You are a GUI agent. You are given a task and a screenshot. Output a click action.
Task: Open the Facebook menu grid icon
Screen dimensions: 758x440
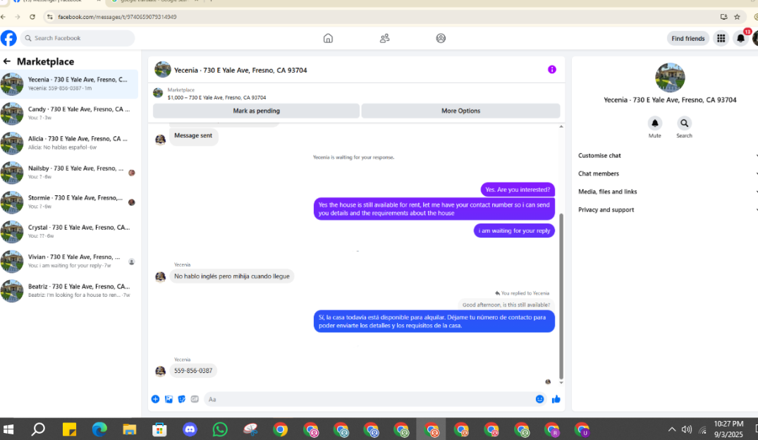(x=721, y=38)
